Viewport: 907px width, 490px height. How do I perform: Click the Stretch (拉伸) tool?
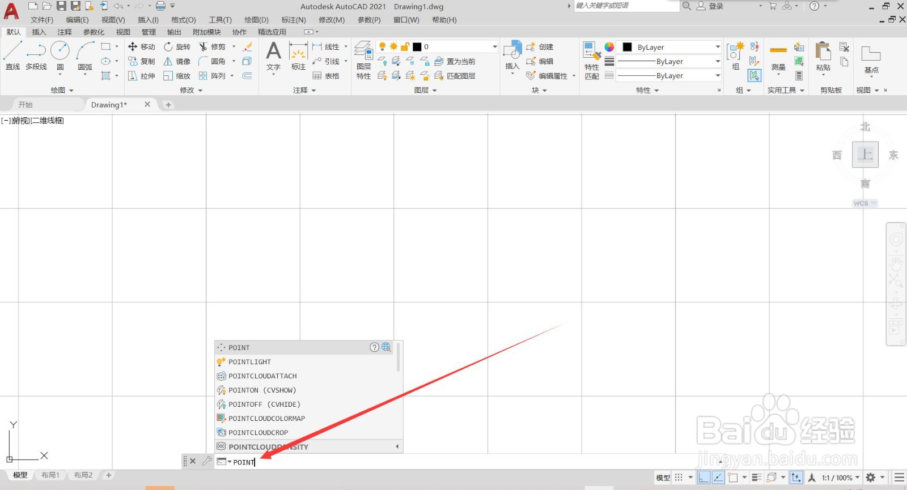142,76
